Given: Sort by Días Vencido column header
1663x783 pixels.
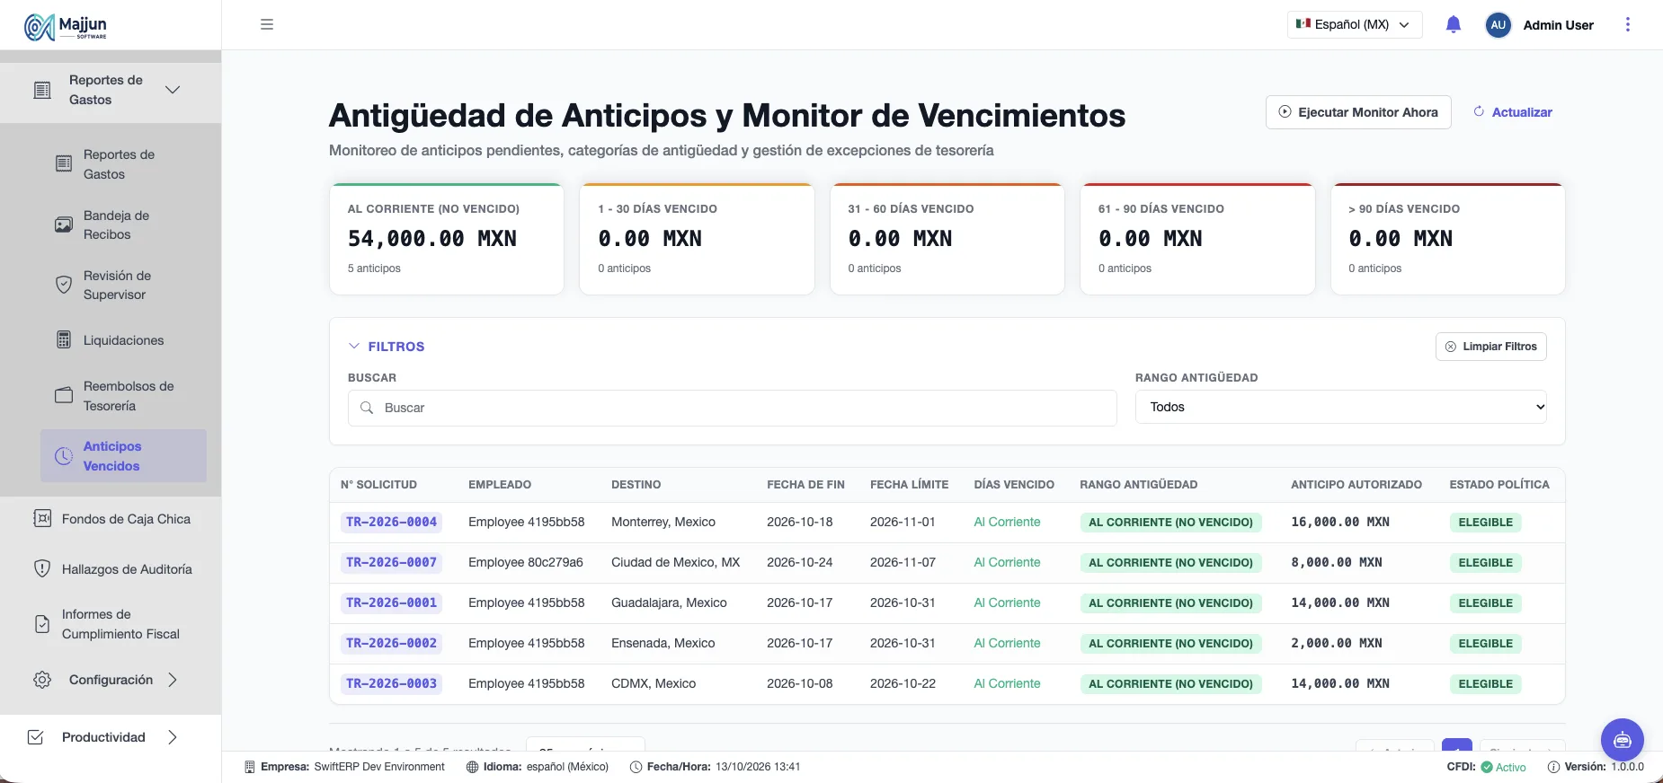Looking at the screenshot, I should coord(1014,485).
